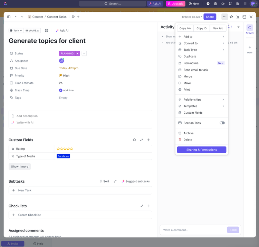Choose Send email to task
Screen dimensions: 259x247
(202, 70)
